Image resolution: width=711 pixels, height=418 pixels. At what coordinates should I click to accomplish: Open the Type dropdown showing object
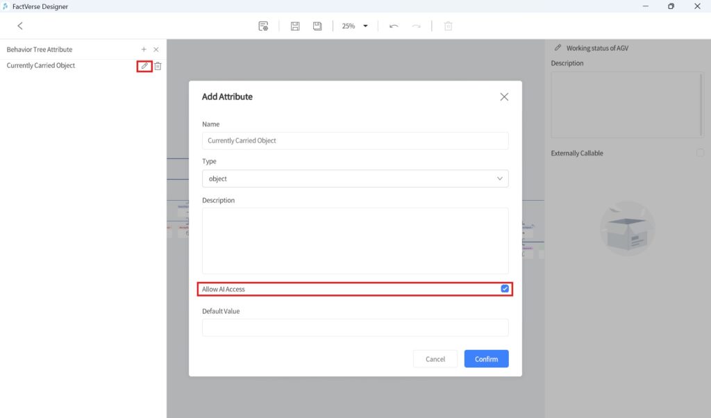point(355,178)
